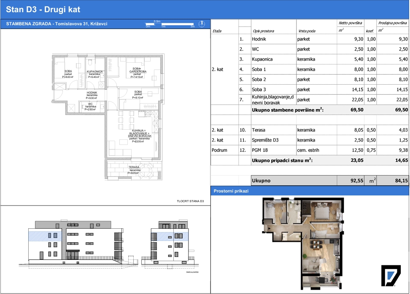This screenshot has height=294, width=410.
Task: Select the 'Hodnik' table cell
Action: pyautogui.click(x=273, y=39)
